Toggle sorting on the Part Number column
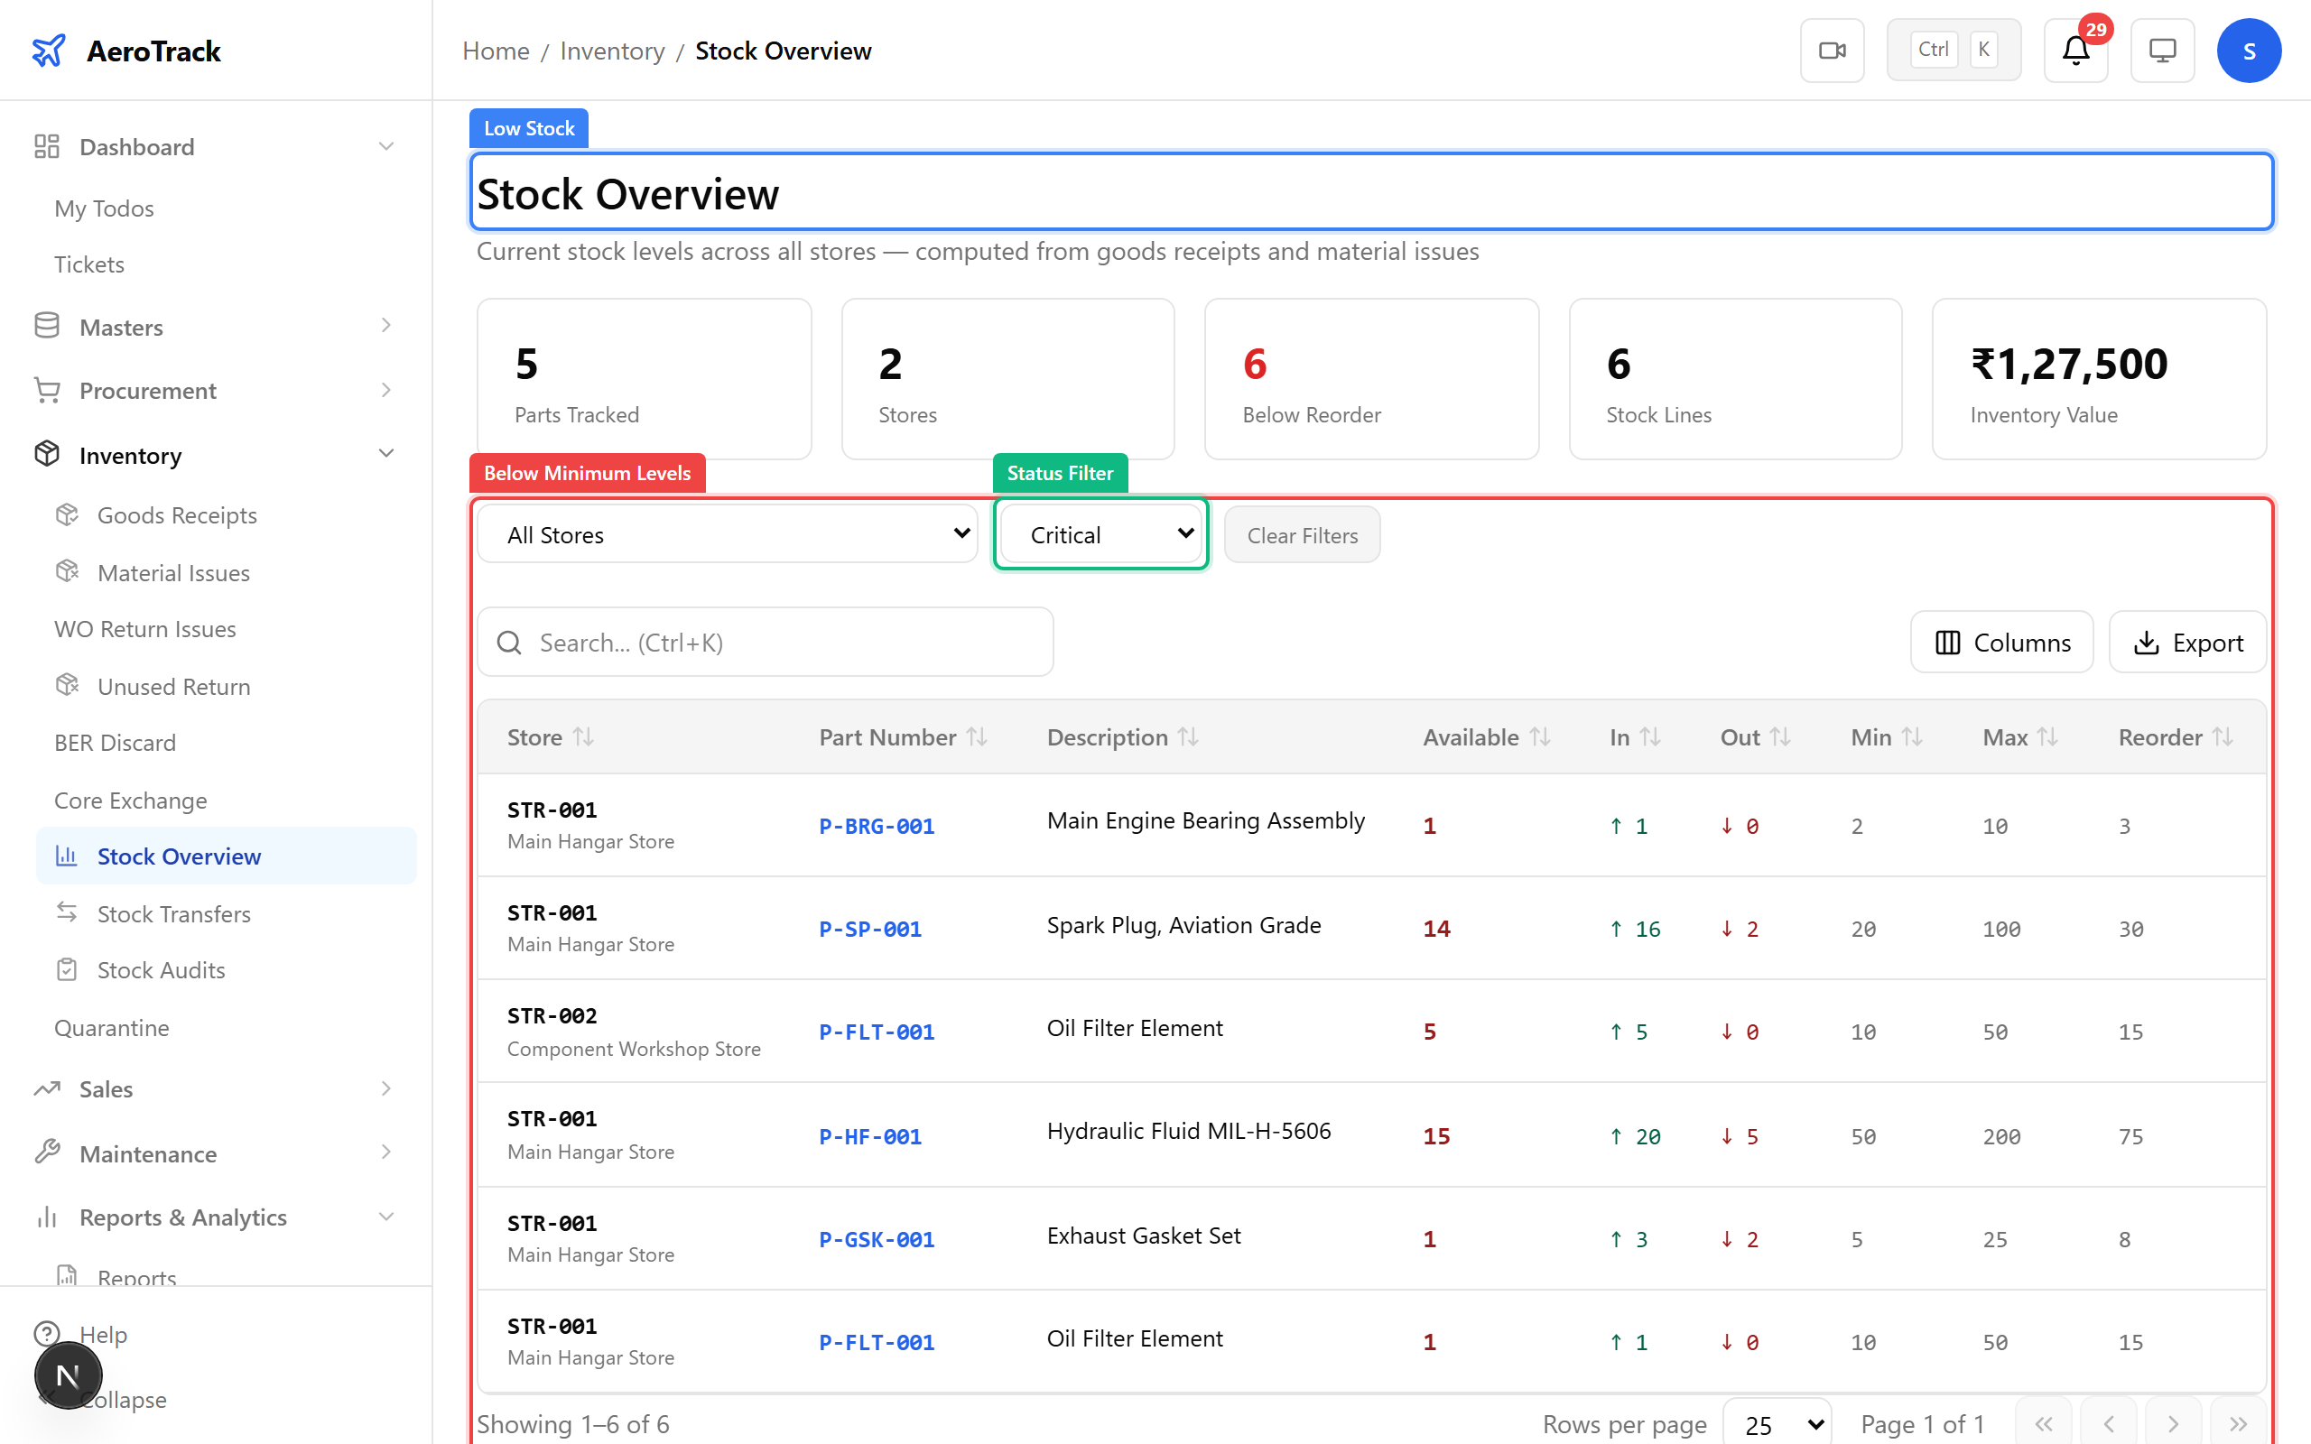 (977, 736)
